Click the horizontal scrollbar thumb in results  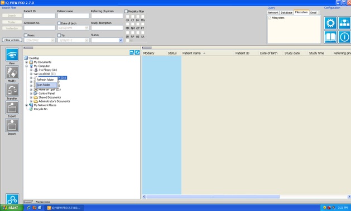213,197
